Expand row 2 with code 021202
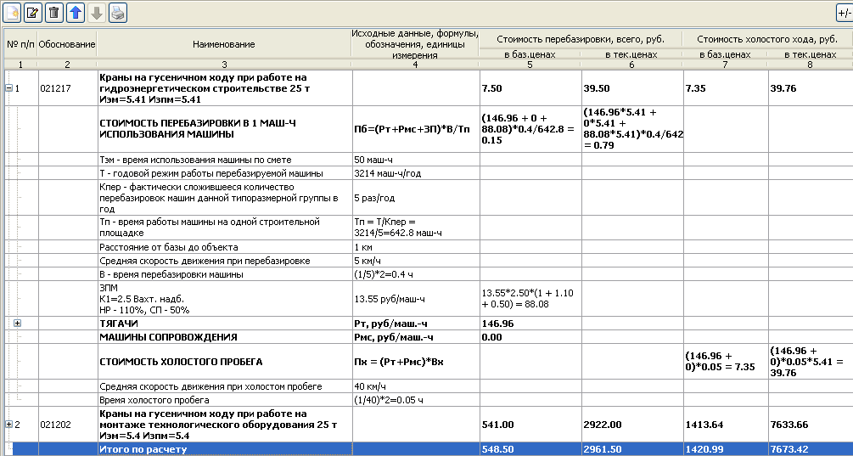Screen dimensions: 853x456 9,424
